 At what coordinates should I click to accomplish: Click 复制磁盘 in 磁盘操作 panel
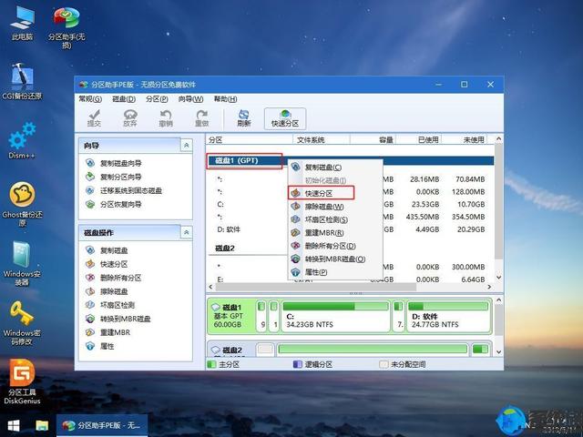coord(114,250)
